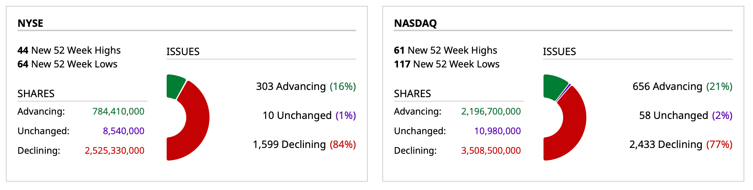The image size is (753, 190).
Task: Click NASDAQ 2,433 Declining (77%) label
Action: pos(681,144)
